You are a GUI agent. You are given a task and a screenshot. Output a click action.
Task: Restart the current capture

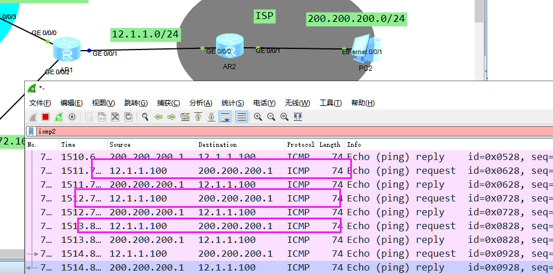pos(58,117)
